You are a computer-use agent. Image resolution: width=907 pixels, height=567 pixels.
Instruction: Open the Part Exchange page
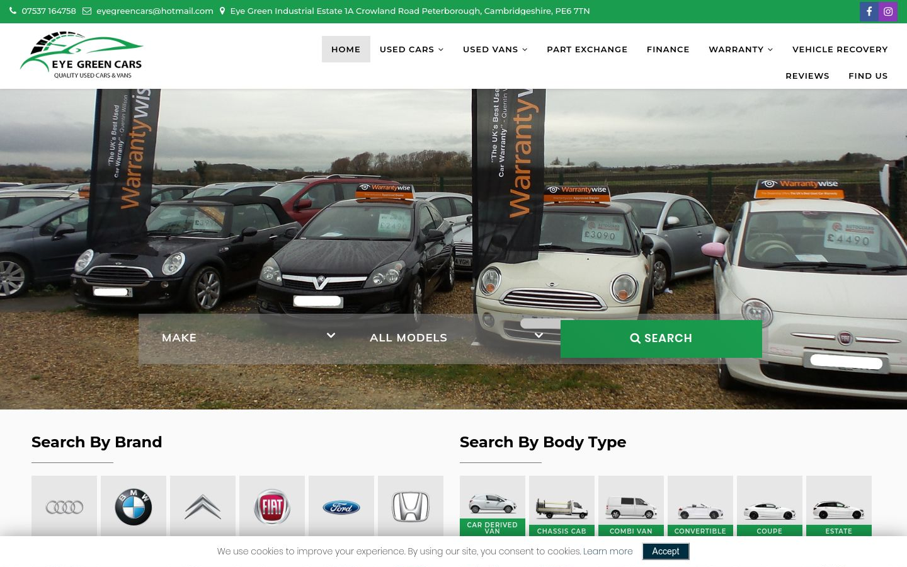587,49
